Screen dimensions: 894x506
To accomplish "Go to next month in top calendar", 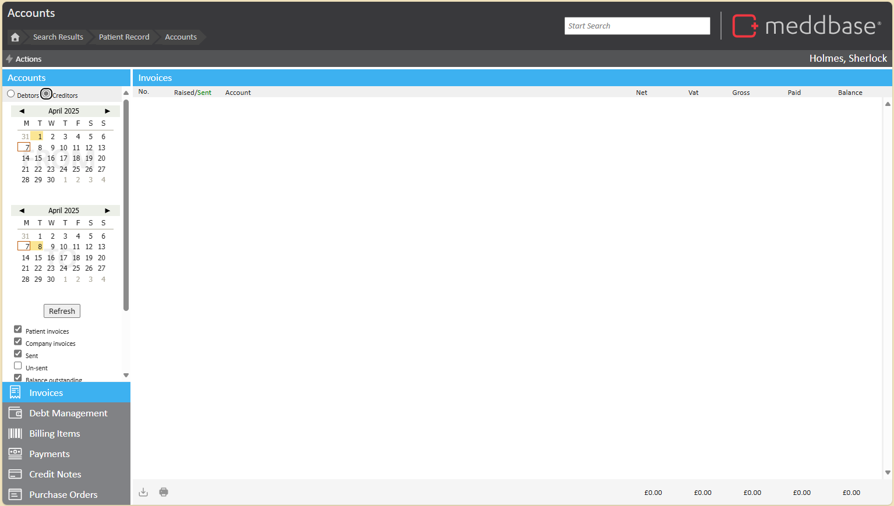I will (107, 111).
